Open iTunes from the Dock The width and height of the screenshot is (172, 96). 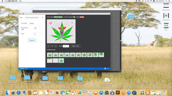coord(90,93)
